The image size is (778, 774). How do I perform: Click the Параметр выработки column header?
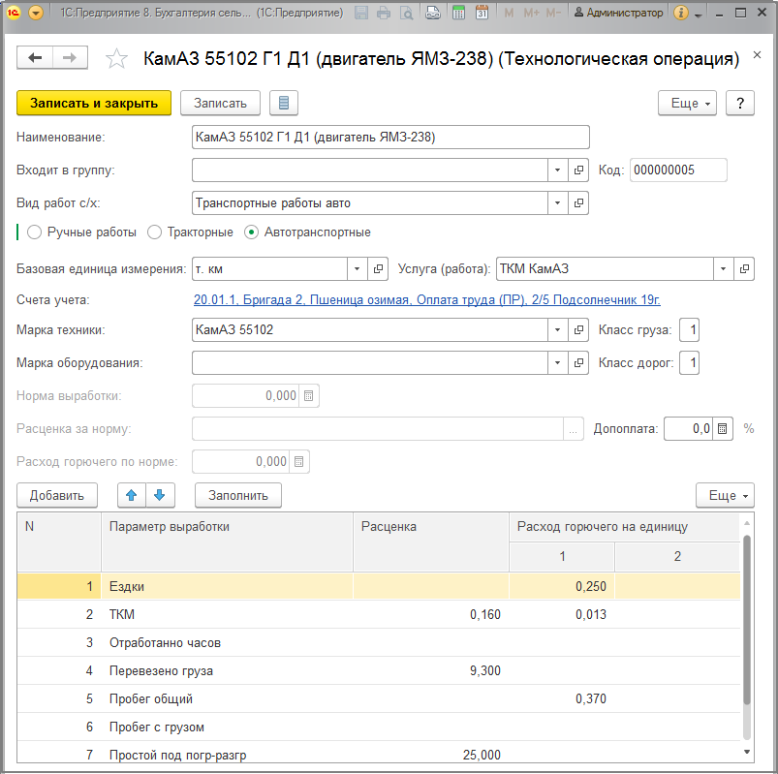coord(227,542)
